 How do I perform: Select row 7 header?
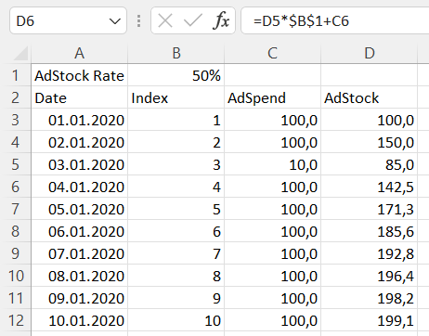pos(16,209)
